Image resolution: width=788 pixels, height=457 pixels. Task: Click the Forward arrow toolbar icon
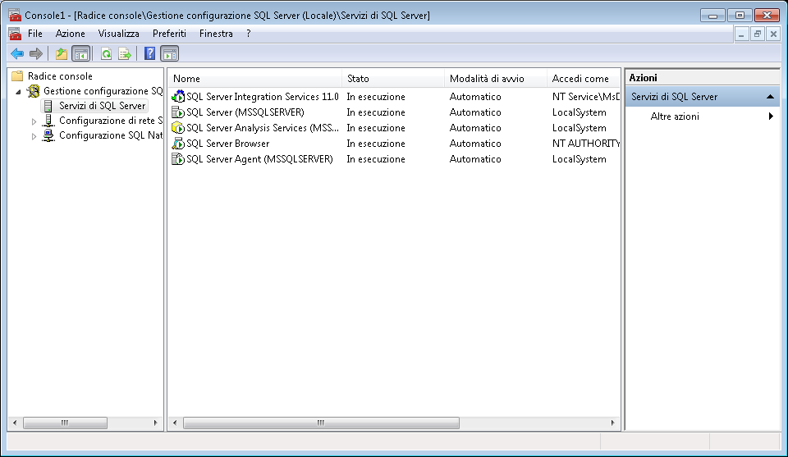[x=35, y=53]
